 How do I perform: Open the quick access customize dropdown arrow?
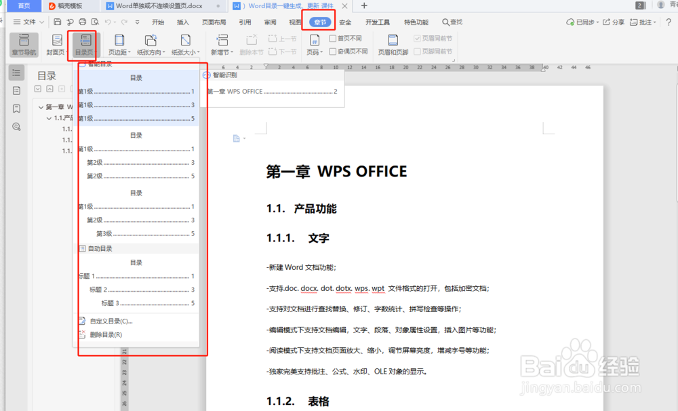138,22
